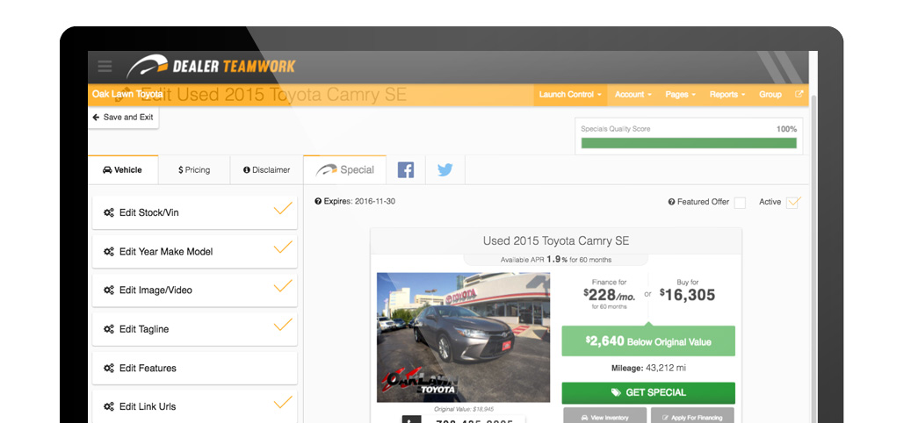Click the View Inventory button
Viewport: 911px width, 423px height.
604,415
